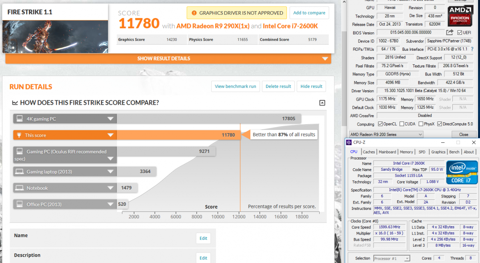Click the Better than 87% of all results label
The height and width of the screenshot is (263, 480).
[x=284, y=135]
